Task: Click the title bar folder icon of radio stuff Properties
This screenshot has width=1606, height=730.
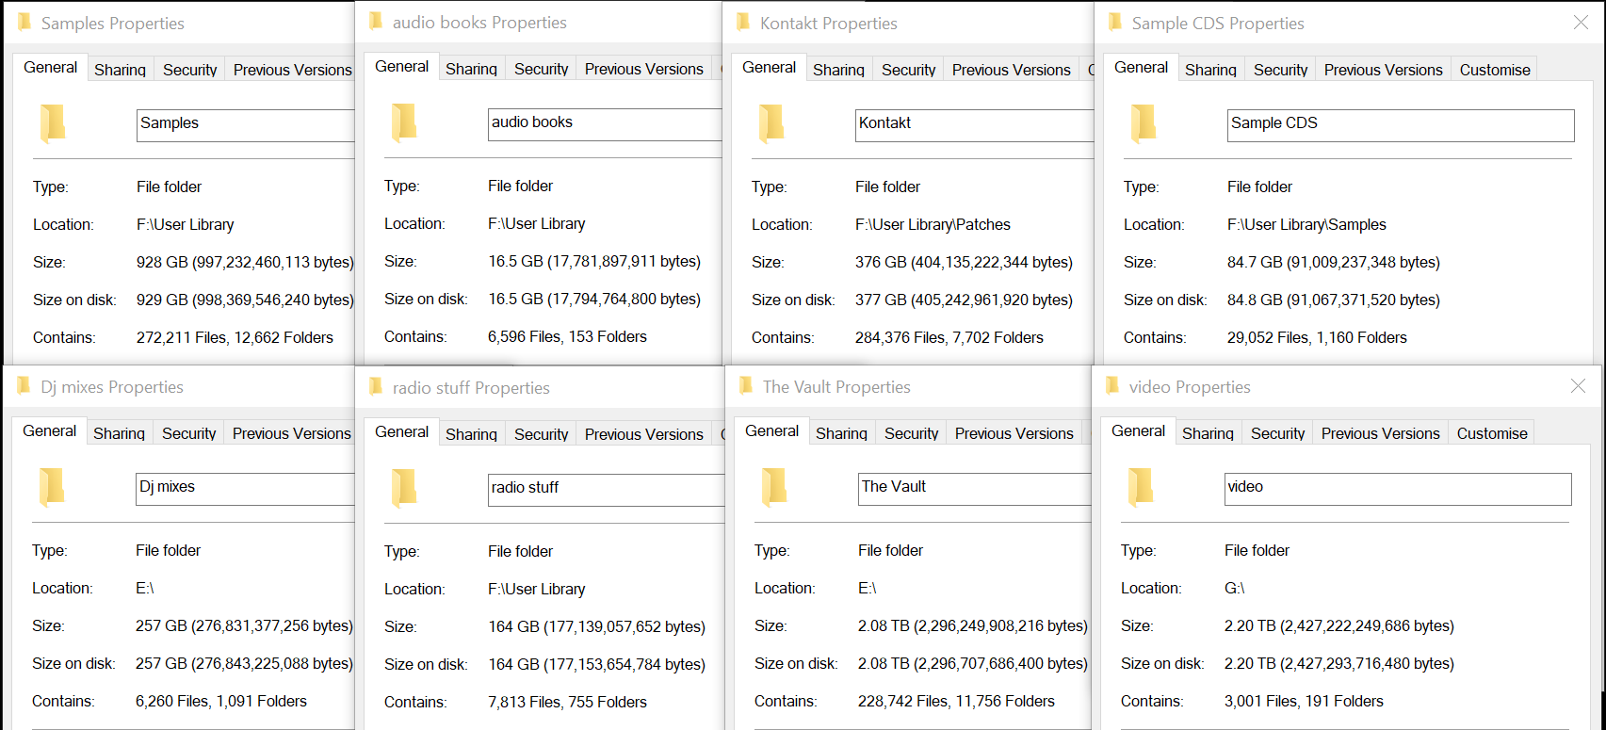Action: tap(376, 386)
